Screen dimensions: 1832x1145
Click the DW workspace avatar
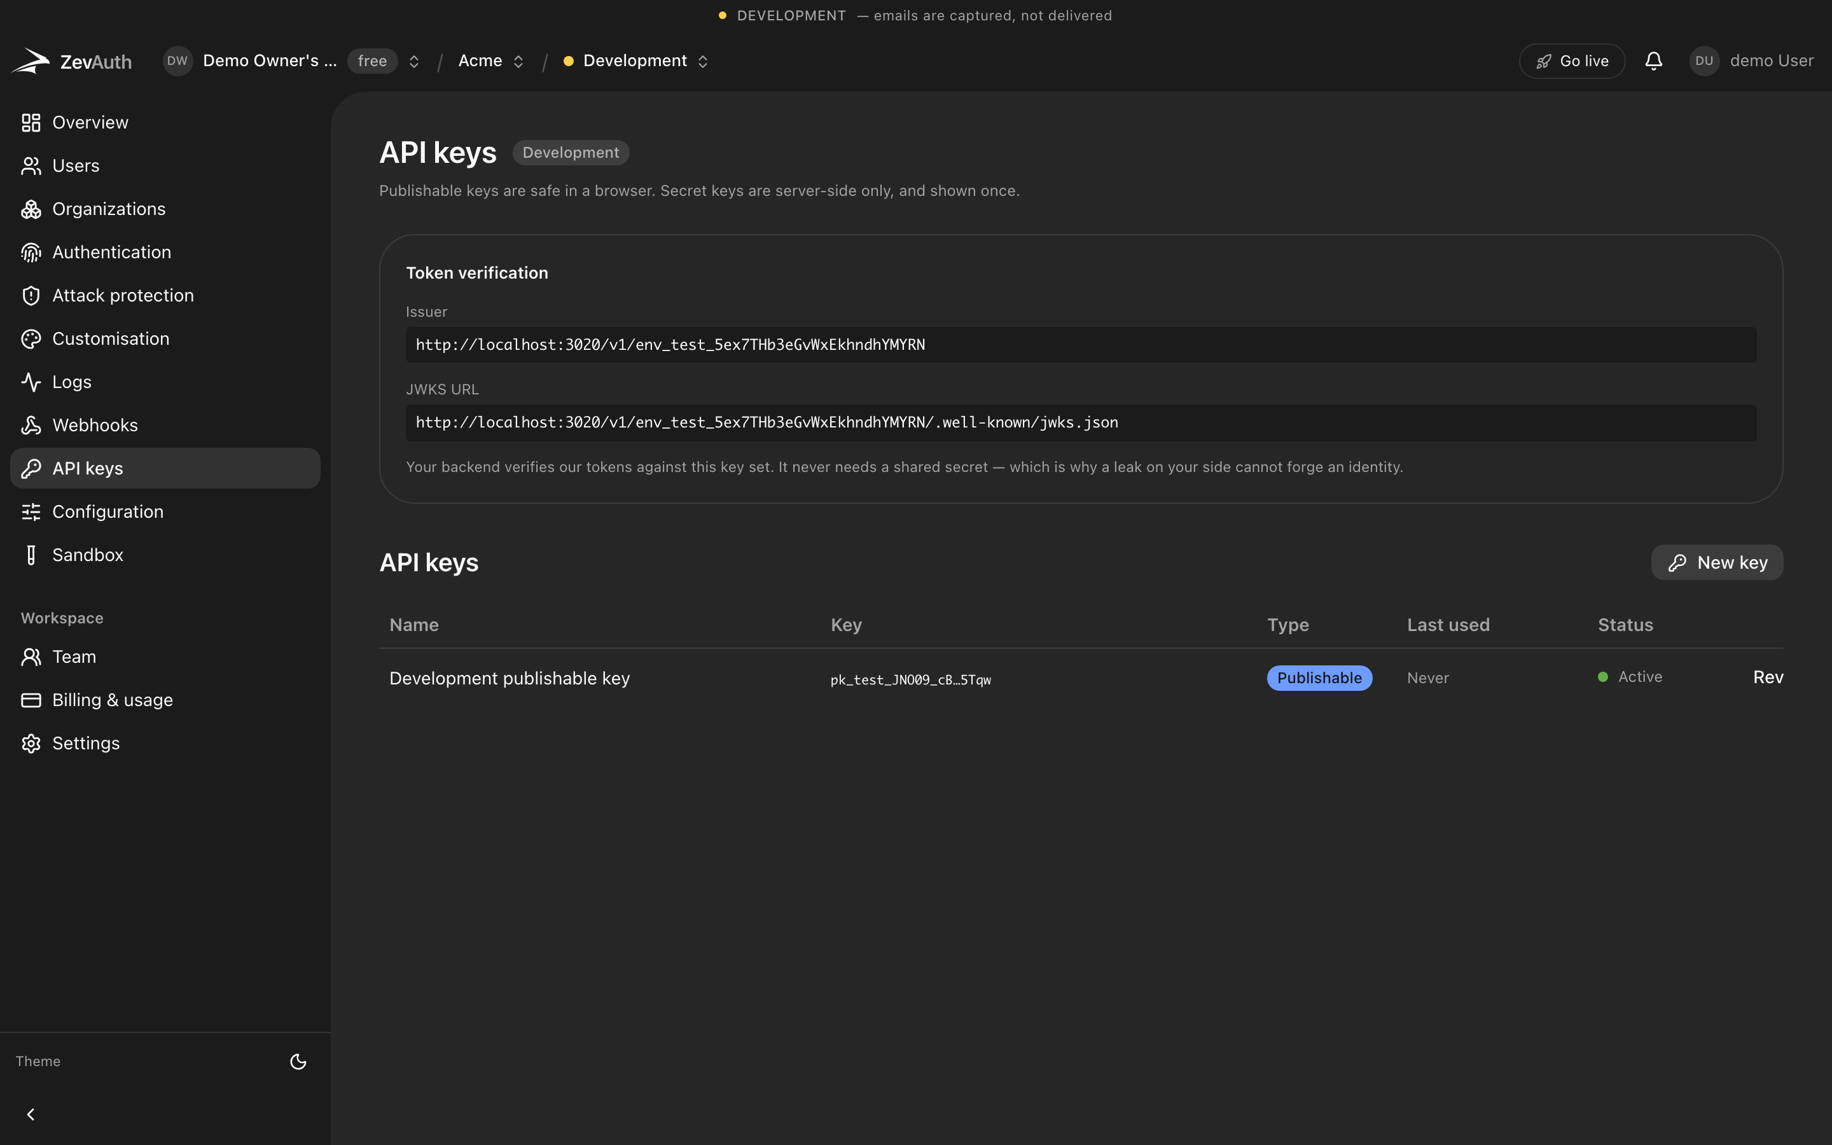(x=177, y=61)
